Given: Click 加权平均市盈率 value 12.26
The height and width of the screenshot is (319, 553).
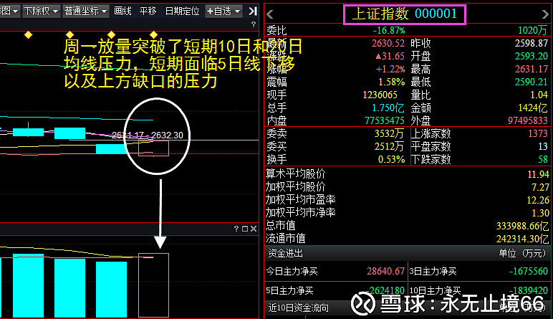Looking at the screenshot, I should tap(538, 200).
